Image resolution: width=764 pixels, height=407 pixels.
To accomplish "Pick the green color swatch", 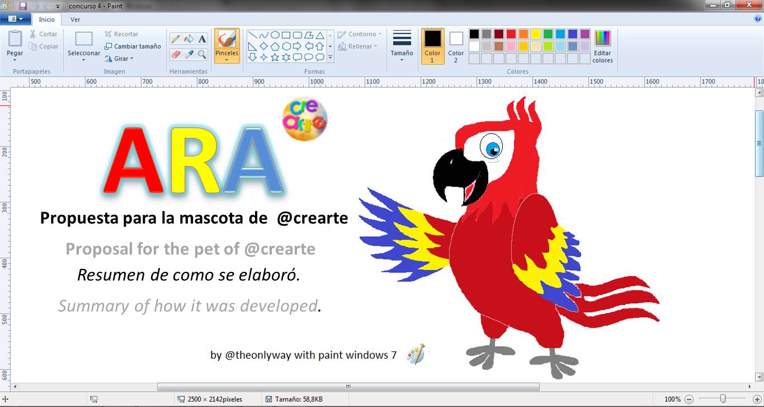I will click(548, 34).
